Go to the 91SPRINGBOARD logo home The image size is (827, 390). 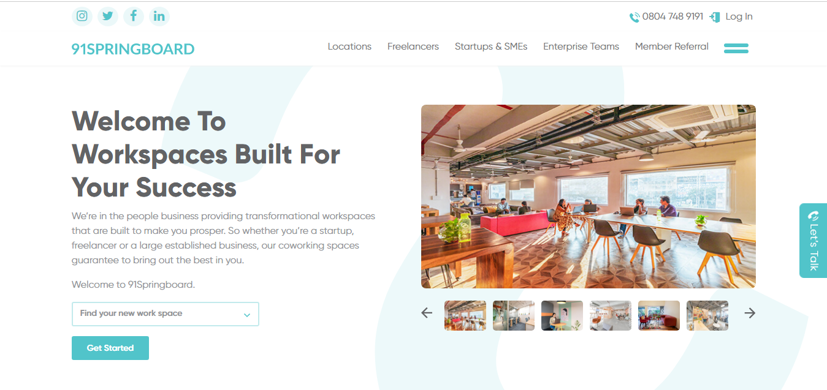point(133,49)
